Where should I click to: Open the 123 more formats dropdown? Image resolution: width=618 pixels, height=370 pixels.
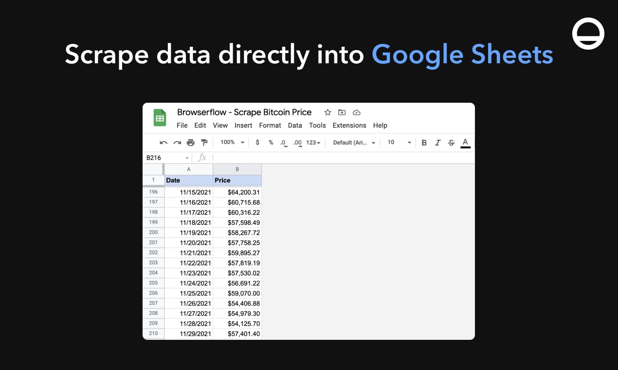point(313,143)
